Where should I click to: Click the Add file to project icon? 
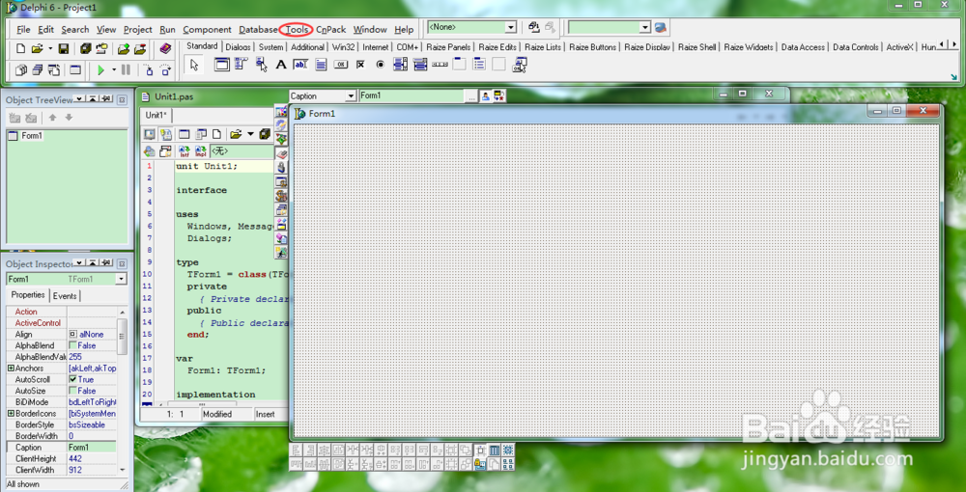click(x=124, y=48)
